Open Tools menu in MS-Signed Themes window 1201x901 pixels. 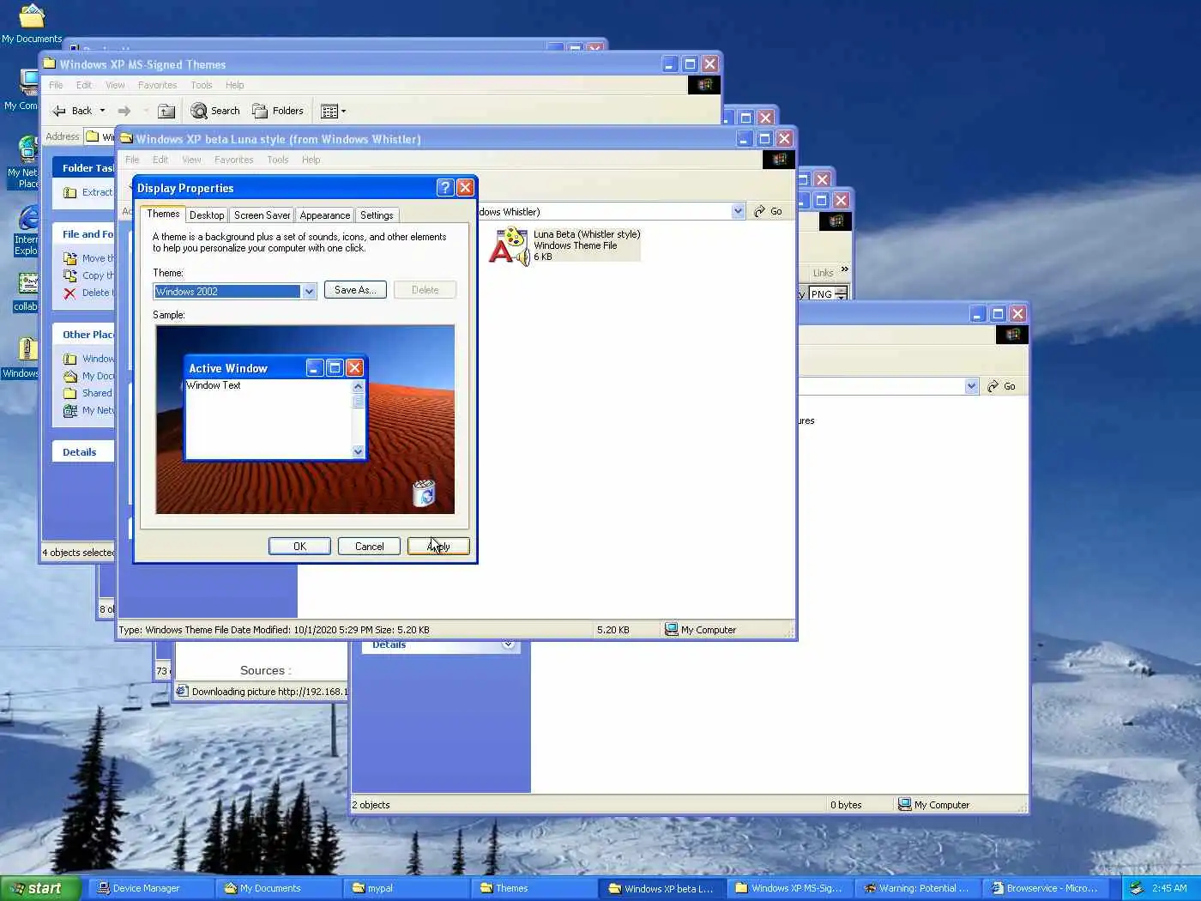click(202, 85)
